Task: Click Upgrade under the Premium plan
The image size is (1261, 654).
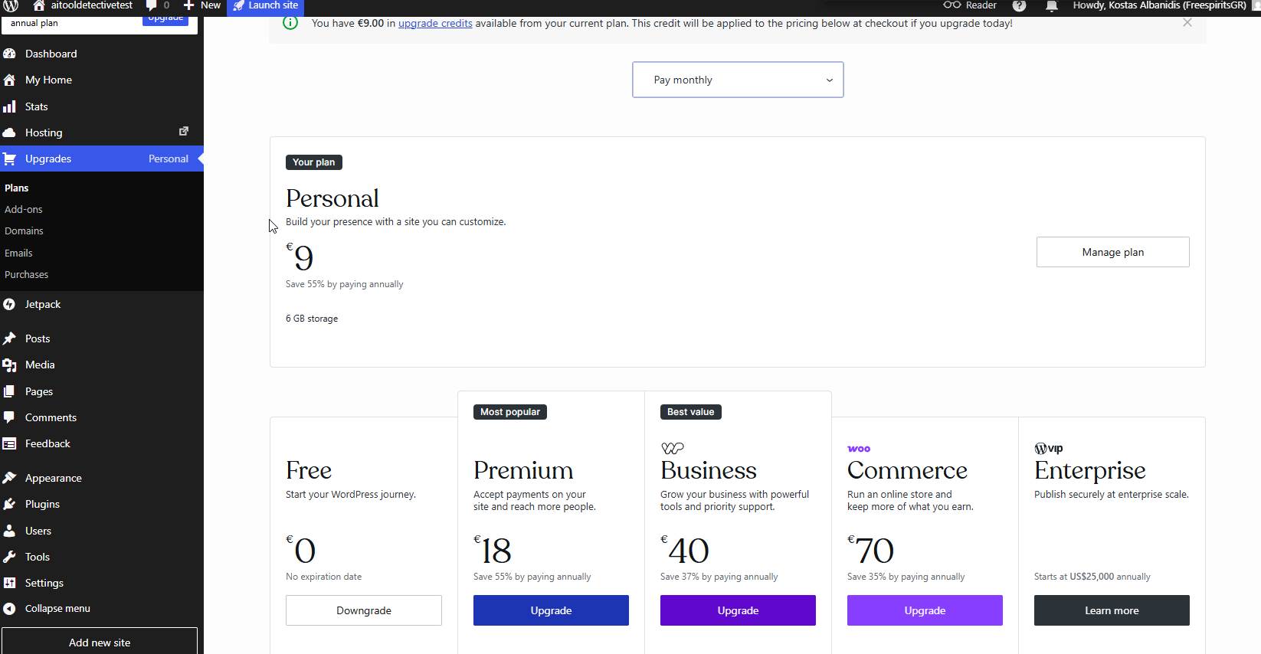Action: 551,610
